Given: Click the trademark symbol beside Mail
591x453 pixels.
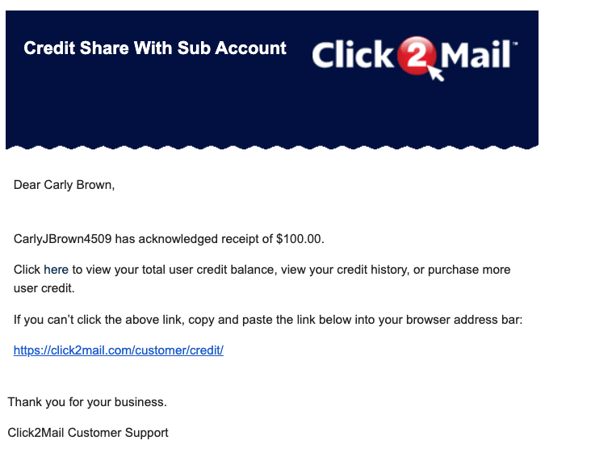Looking at the screenshot, I should click(x=515, y=44).
